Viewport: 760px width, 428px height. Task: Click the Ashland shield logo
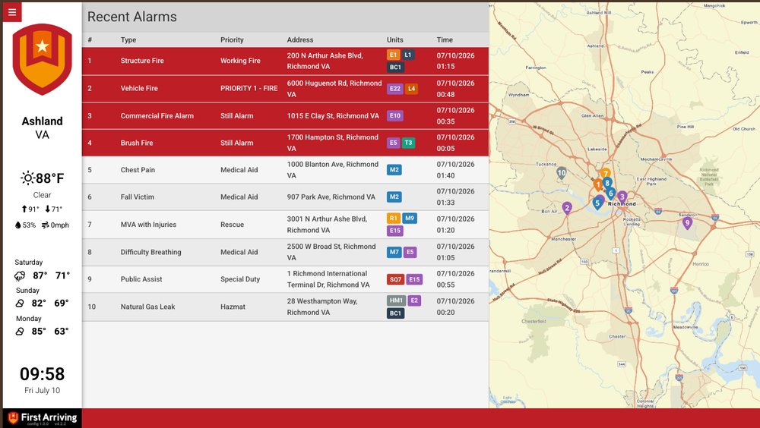42,59
